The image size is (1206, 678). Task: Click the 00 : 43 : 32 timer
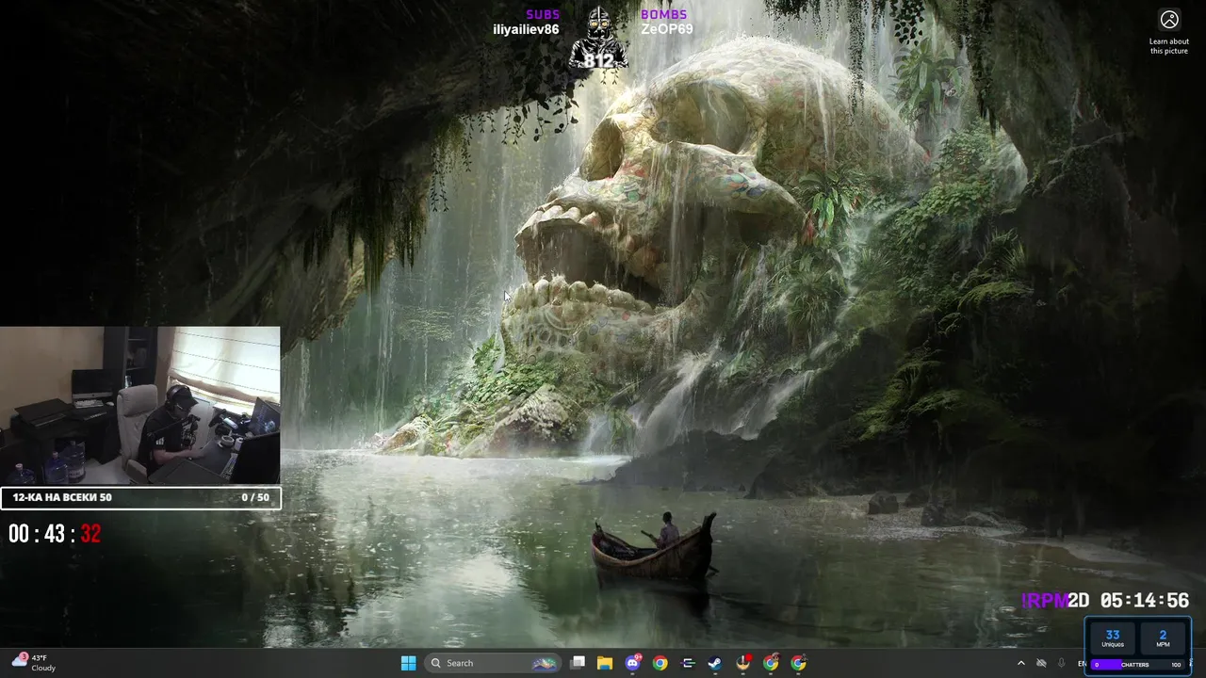click(x=55, y=534)
